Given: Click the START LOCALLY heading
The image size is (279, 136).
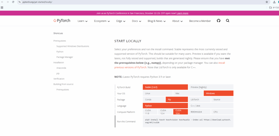Looking at the screenshot, I should click(x=128, y=41).
